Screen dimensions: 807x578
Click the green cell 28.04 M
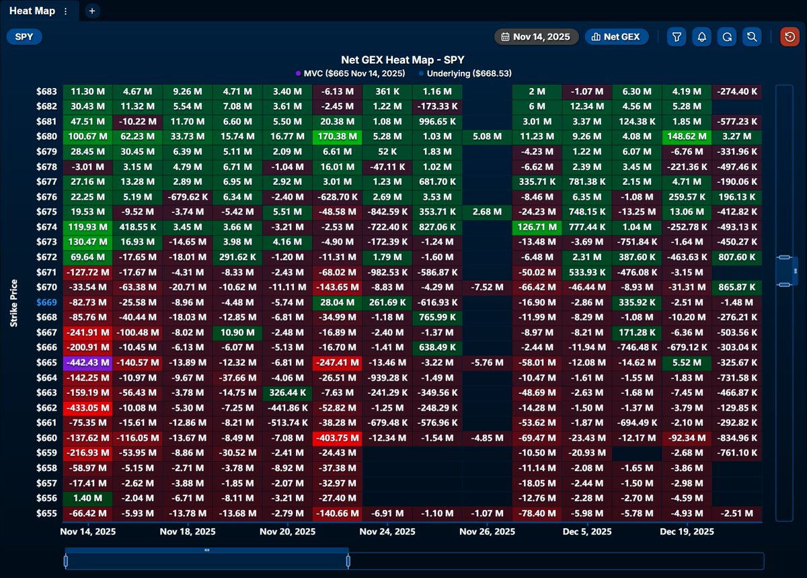tap(336, 302)
